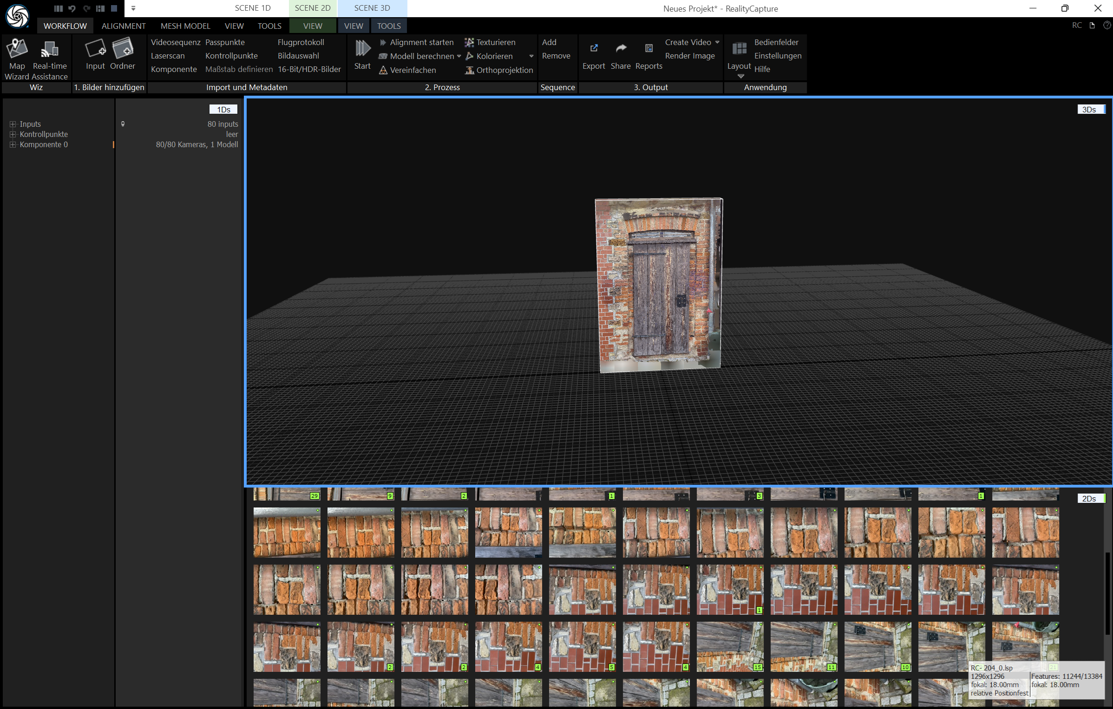Click Vereinfachen tool

click(407, 70)
